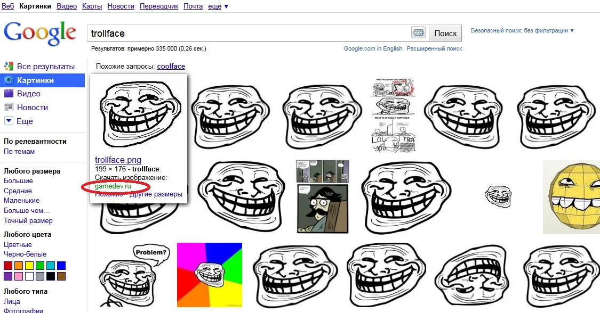Open the tall comic strip thumbnail with LOL text

click(394, 116)
